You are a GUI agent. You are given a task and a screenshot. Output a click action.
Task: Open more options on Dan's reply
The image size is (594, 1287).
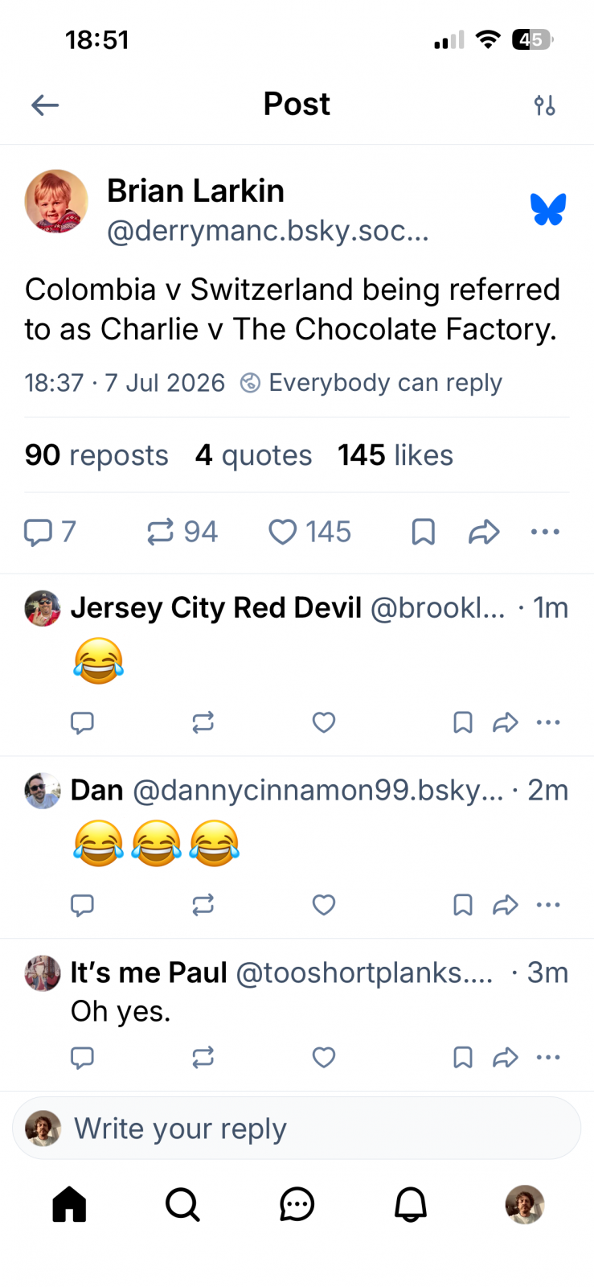click(548, 905)
